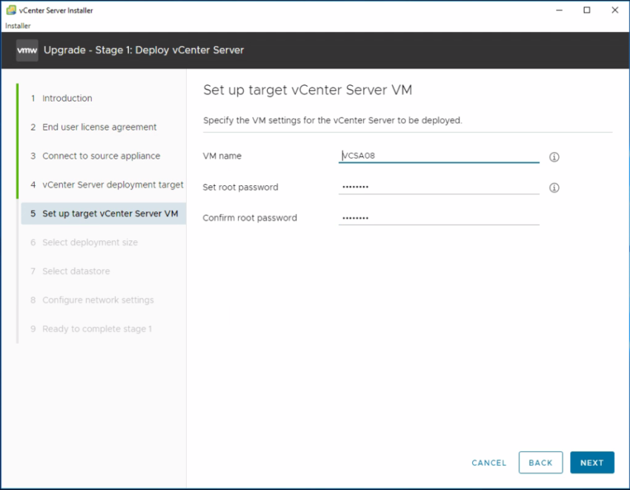Viewport: 630px width, 490px height.
Task: Click the Select deployment size step
Action: (90, 242)
